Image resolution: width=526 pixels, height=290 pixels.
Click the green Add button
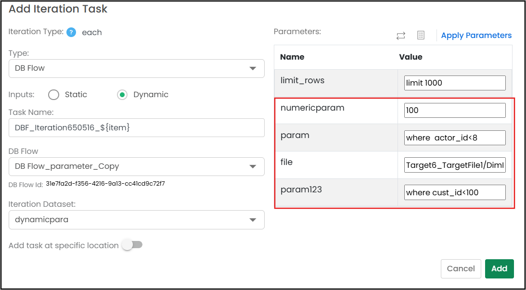pos(500,268)
